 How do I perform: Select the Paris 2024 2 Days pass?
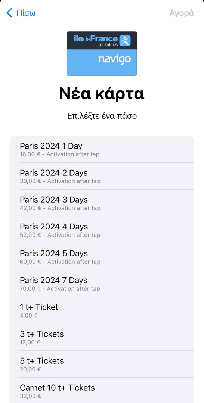pos(102,176)
